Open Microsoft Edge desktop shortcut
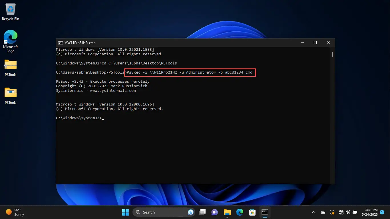Viewport: 390px width, 219px height. click(x=11, y=41)
